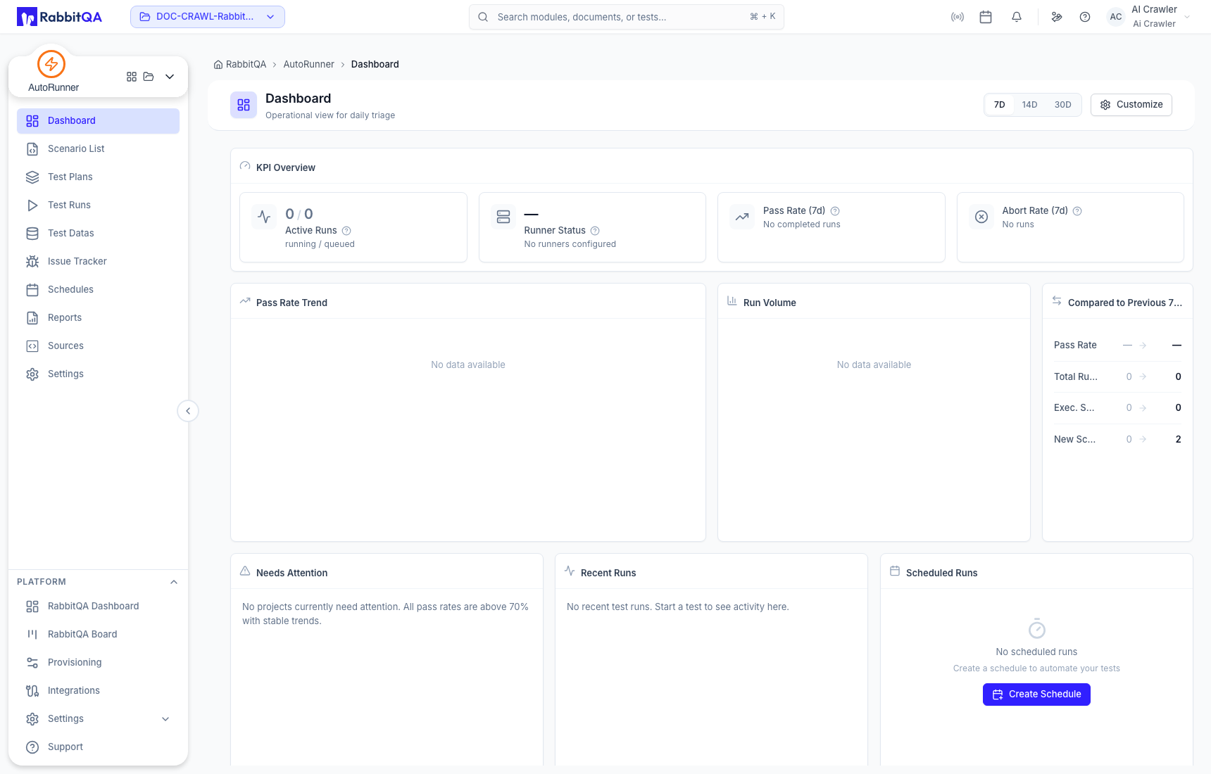Click the Pass Rate Trend heading
The image size is (1211, 774).
coord(291,303)
